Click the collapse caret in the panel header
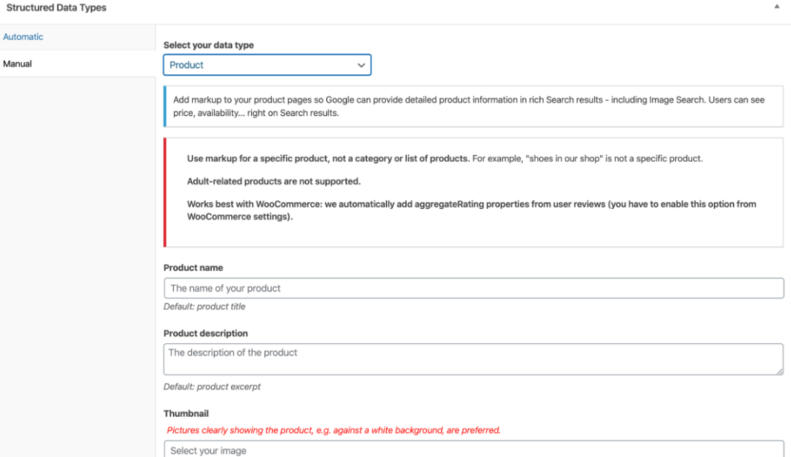 pos(778,7)
